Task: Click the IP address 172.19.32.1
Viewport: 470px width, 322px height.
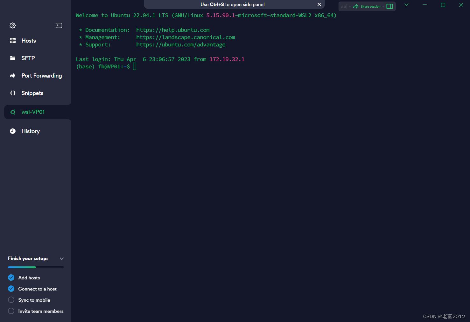Action: tap(227, 59)
